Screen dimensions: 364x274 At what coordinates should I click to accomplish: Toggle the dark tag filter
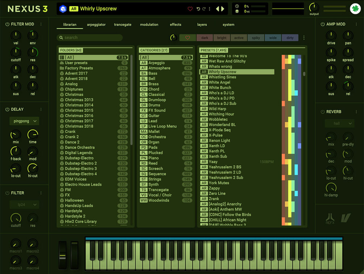click(205, 38)
